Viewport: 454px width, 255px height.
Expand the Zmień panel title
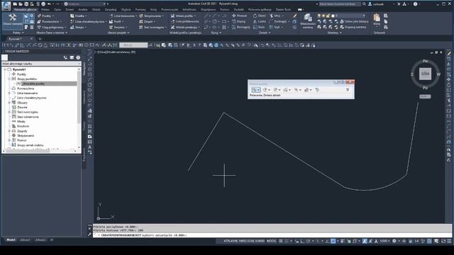pyautogui.click(x=265, y=33)
